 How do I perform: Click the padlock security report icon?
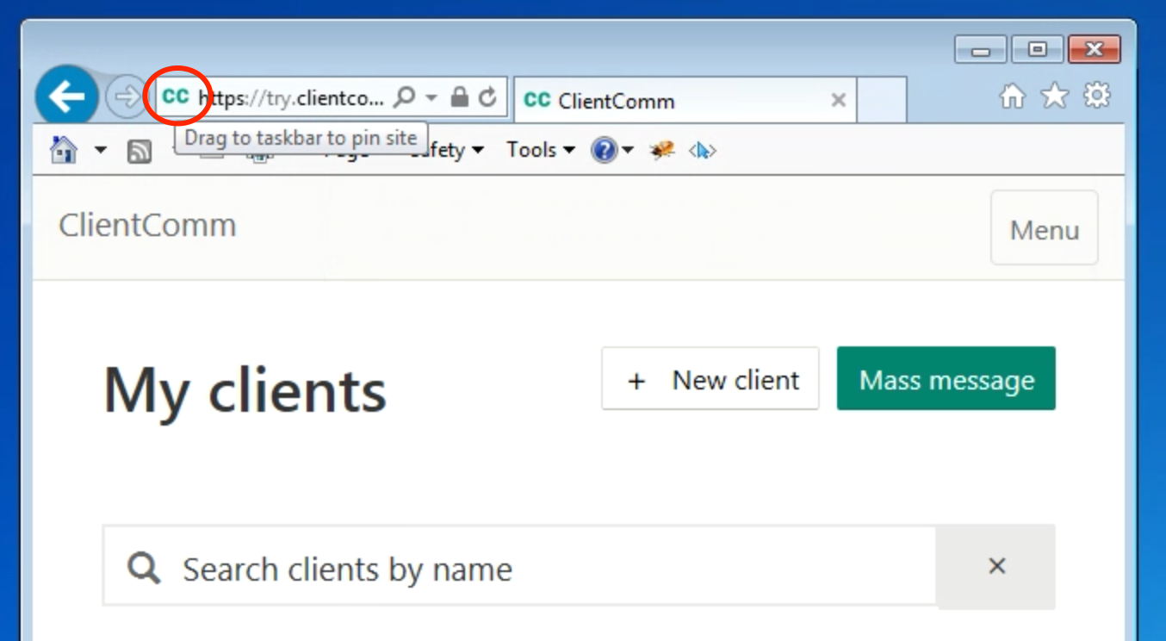click(460, 96)
